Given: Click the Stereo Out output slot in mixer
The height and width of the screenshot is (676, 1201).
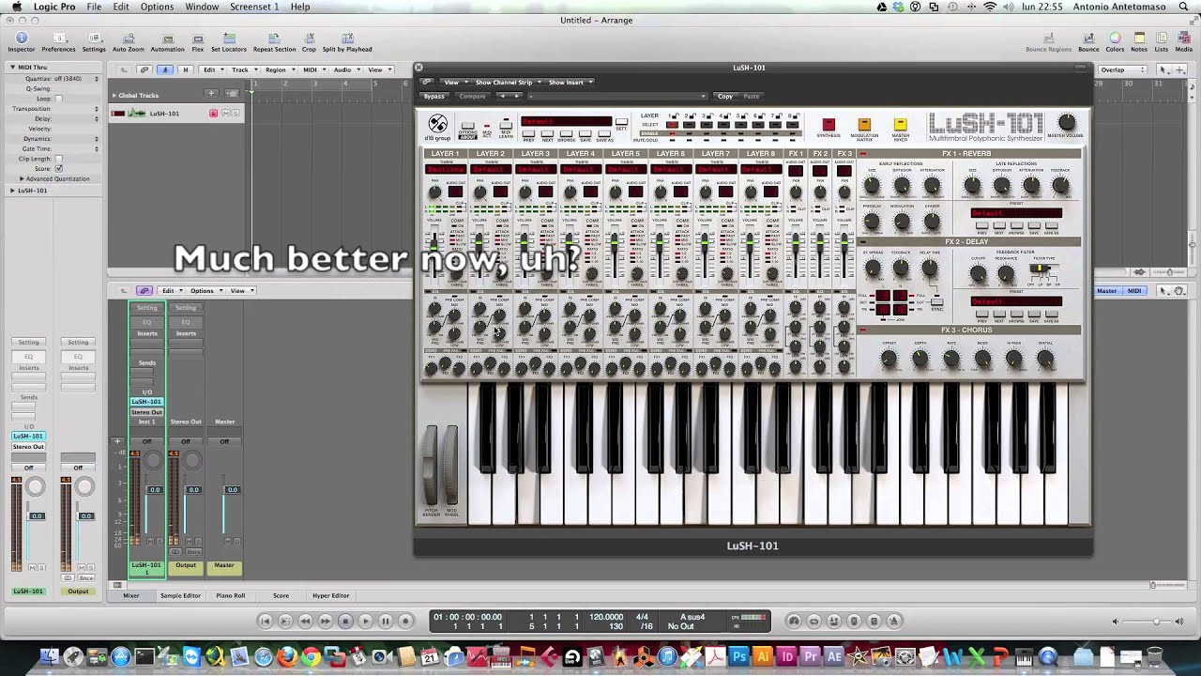Looking at the screenshot, I should [x=146, y=412].
